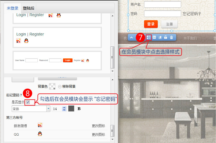Click the alignment icon in module toolbar

tap(160, 37)
